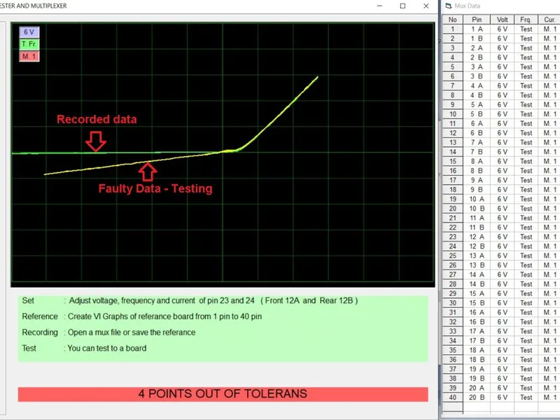Select the pin cell '17 B'
The width and height of the screenshot is (560, 420).
click(x=477, y=341)
